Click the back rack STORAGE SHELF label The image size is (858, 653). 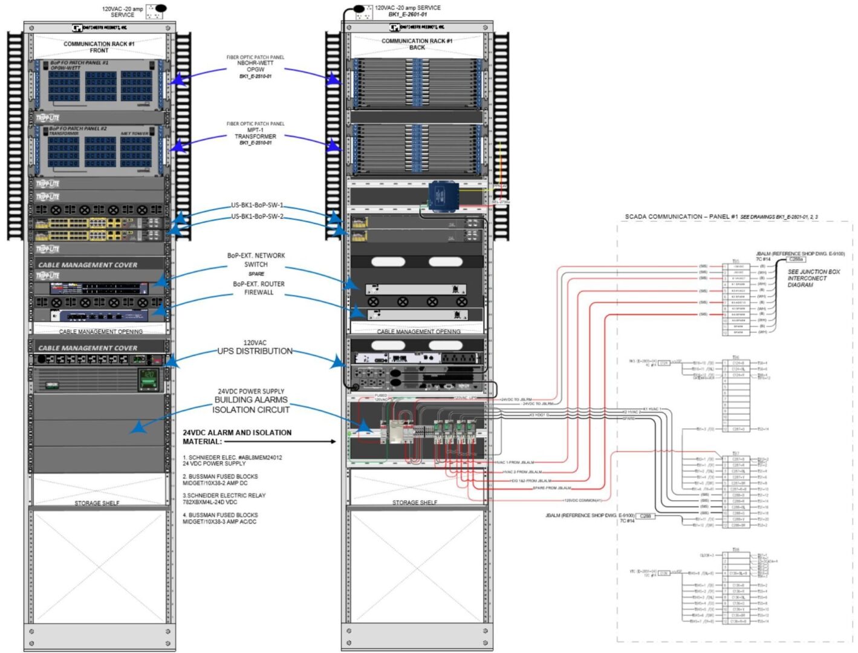(414, 502)
